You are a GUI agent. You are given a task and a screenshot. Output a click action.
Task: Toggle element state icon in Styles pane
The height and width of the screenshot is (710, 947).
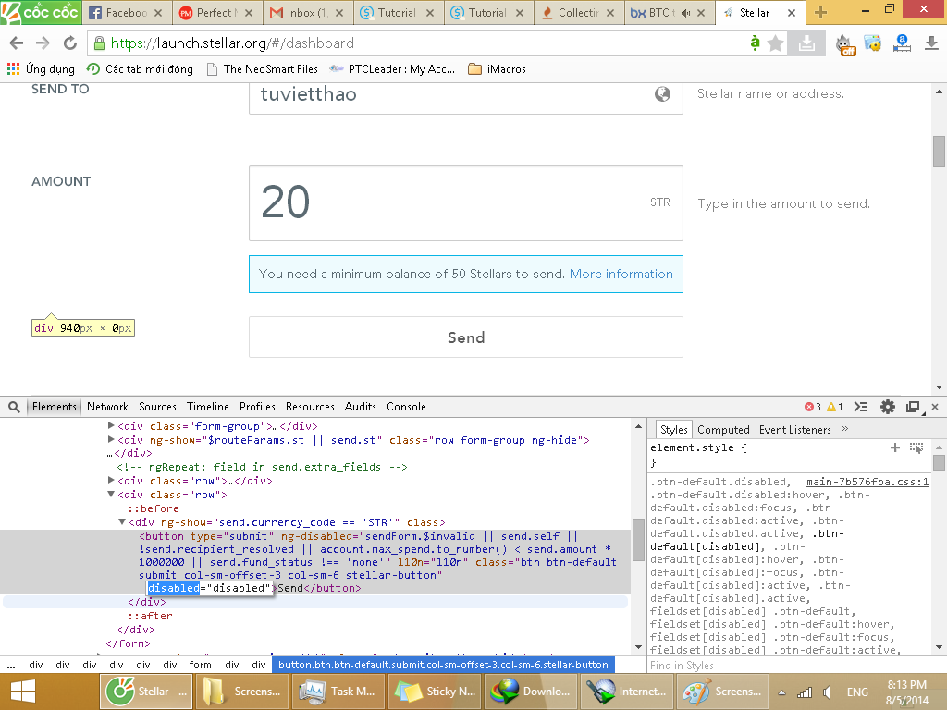coord(916,447)
